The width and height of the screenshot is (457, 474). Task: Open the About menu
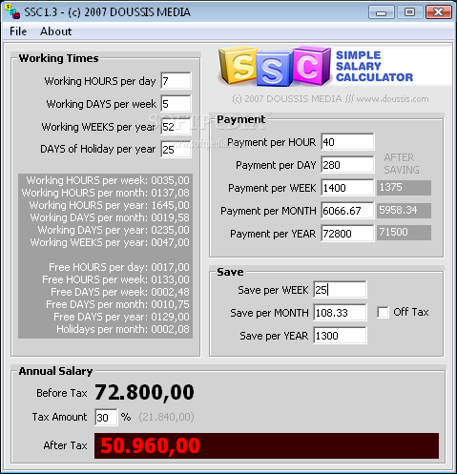[x=55, y=31]
